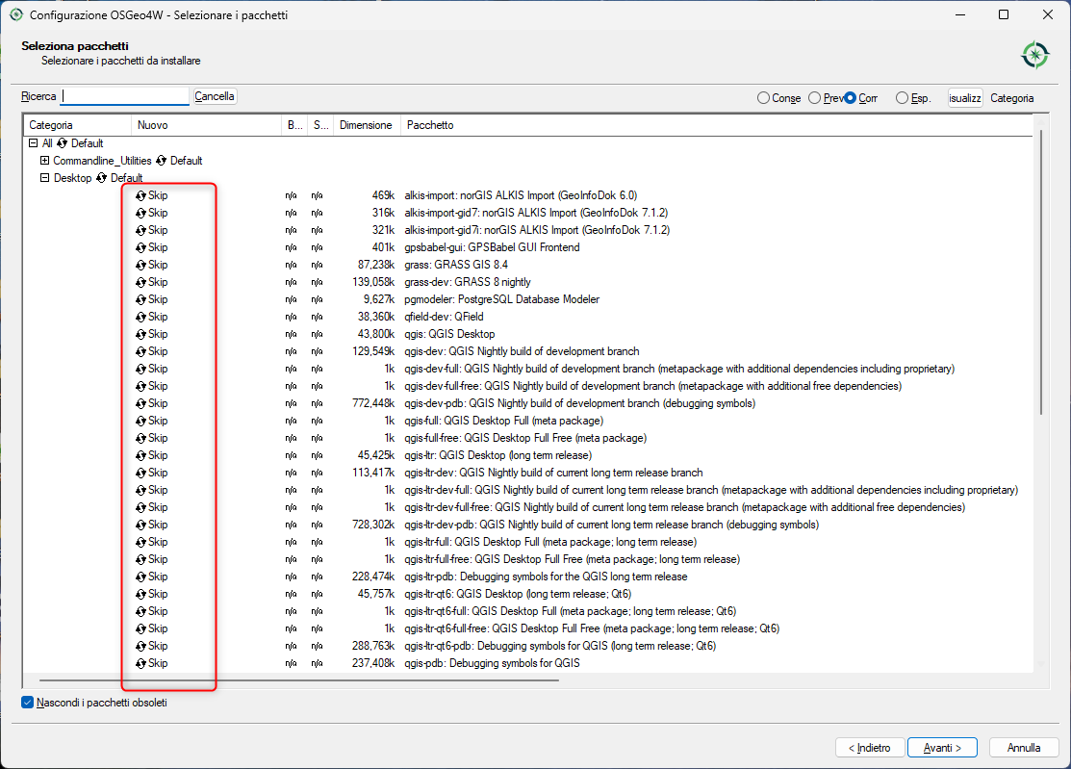Viewport: 1071px width, 769px height.
Task: Click Skip icon for qgis-dev nightly build
Action: (140, 351)
